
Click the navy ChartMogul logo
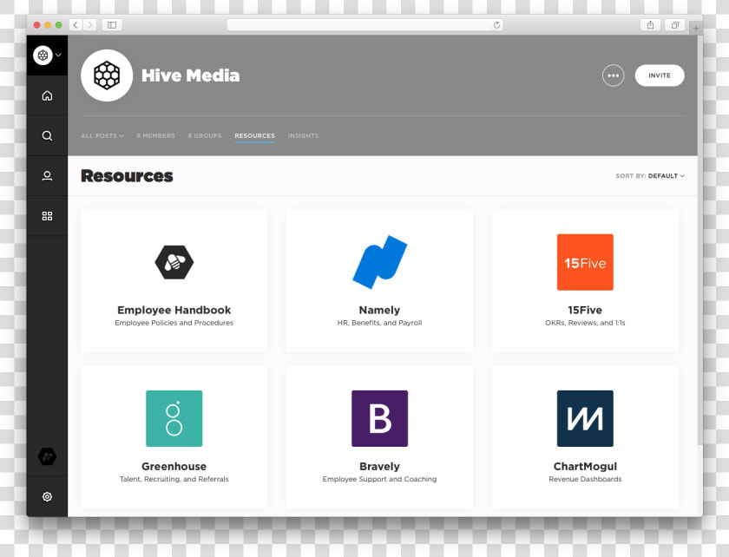[x=585, y=418]
